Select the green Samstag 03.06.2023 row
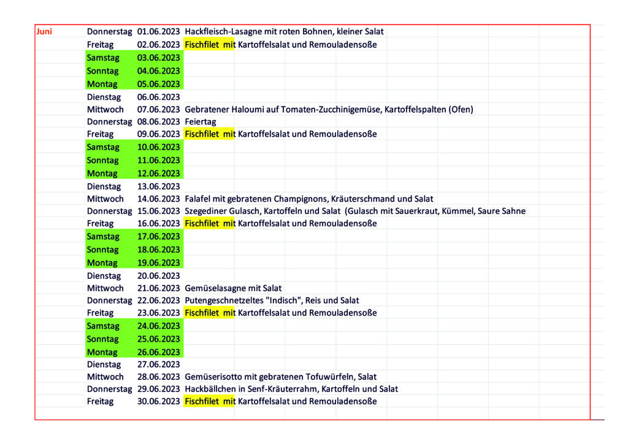 134,58
